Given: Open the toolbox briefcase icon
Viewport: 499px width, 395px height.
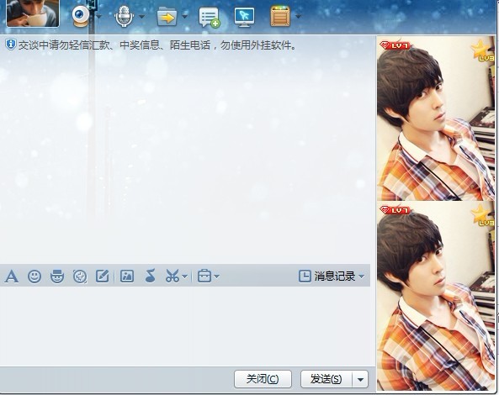Looking at the screenshot, I should [204, 276].
